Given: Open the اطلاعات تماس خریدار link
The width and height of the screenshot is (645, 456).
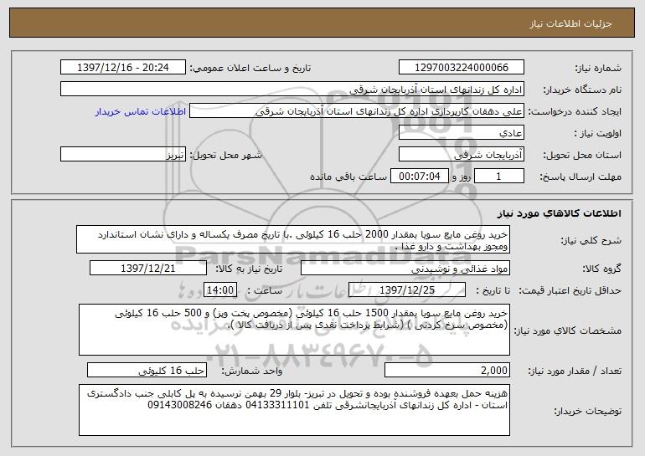Looking at the screenshot, I should 141,112.
